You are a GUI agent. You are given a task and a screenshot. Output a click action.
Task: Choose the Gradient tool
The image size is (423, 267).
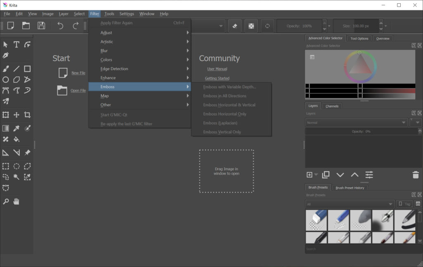click(6, 129)
